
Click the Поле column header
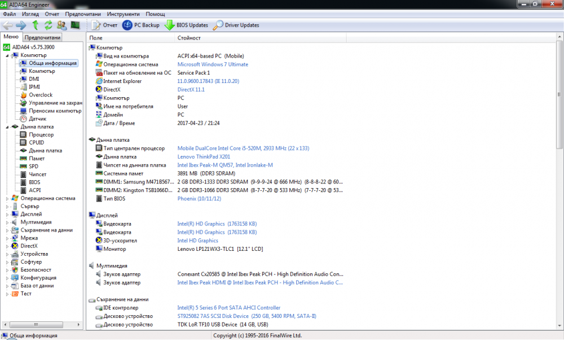coord(130,38)
